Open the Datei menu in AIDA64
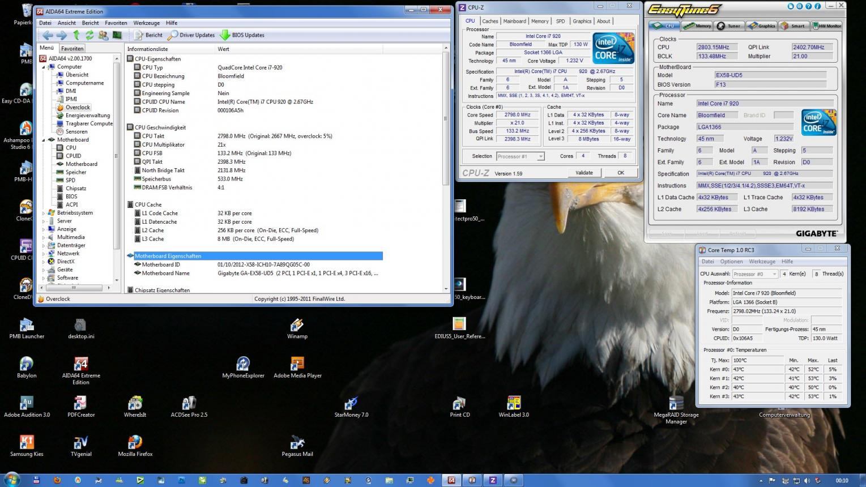The image size is (866, 487). 45,23
